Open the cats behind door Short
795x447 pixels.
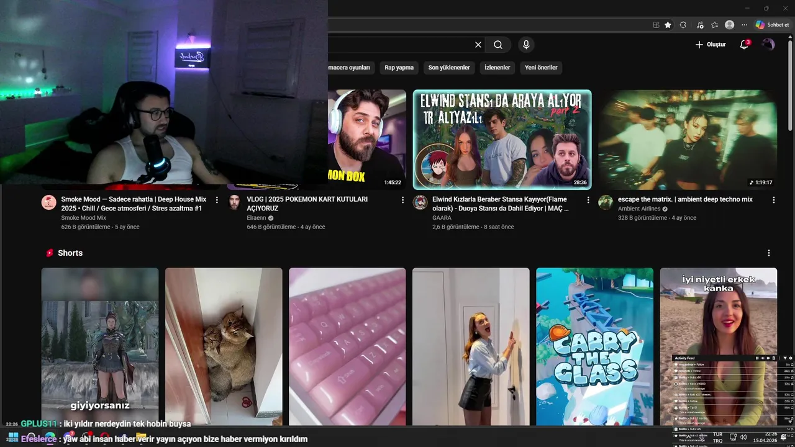[x=224, y=346]
